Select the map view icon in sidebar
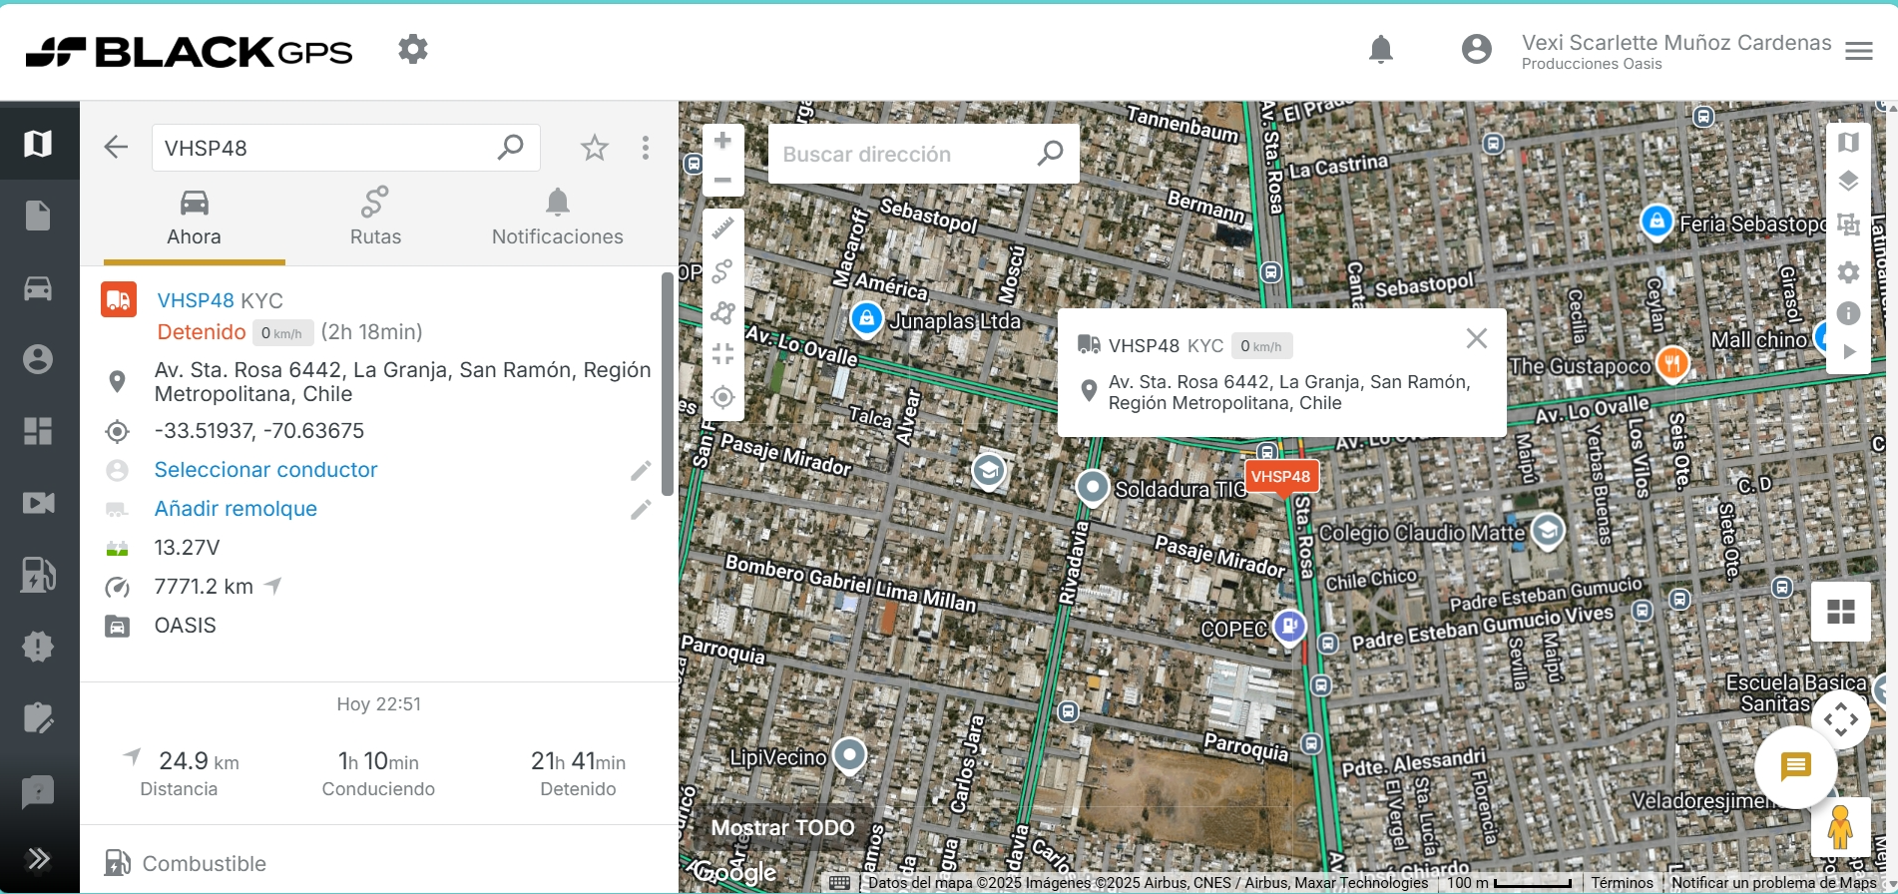This screenshot has width=1898, height=894. [38, 143]
